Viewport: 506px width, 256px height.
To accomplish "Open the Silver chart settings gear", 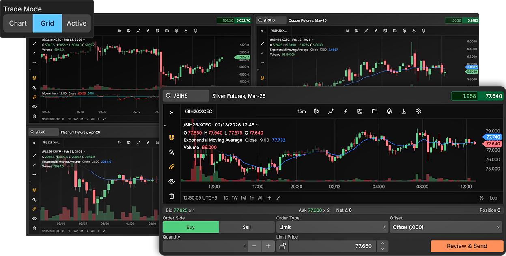I will tap(418, 111).
